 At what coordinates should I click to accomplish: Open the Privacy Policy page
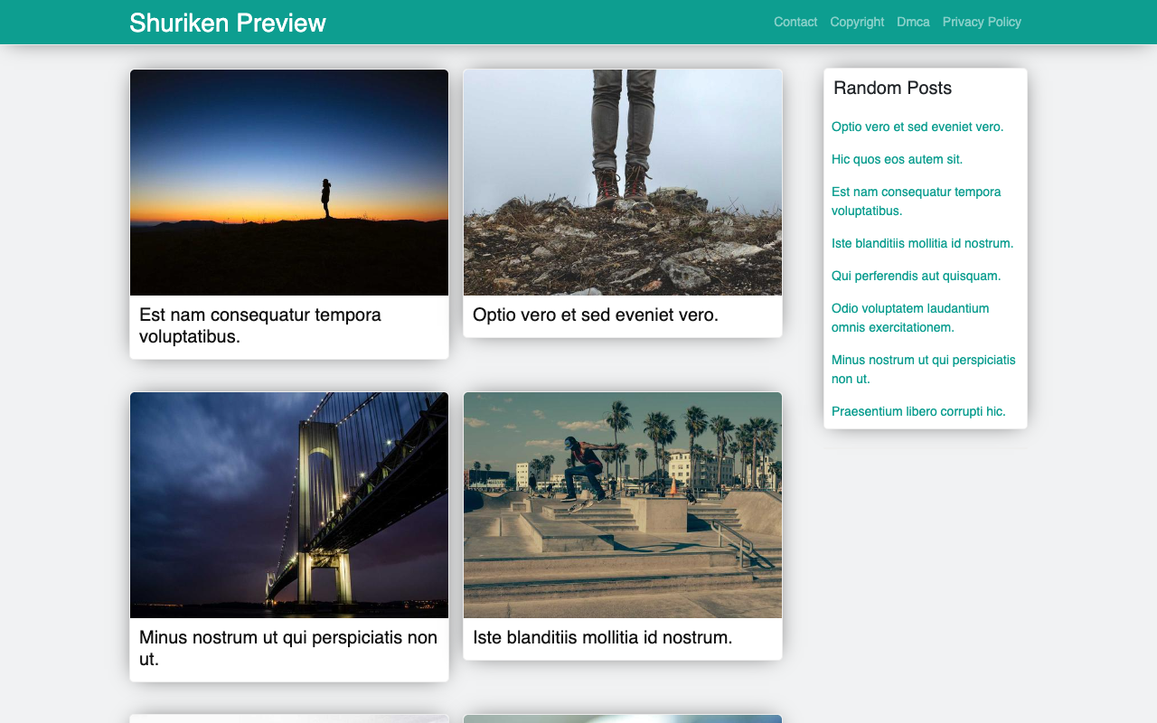pyautogui.click(x=982, y=22)
